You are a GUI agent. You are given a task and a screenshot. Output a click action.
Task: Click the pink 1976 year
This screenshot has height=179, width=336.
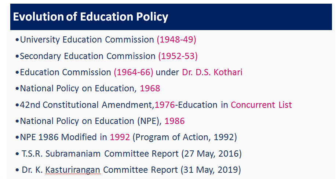pyautogui.click(x=165, y=105)
